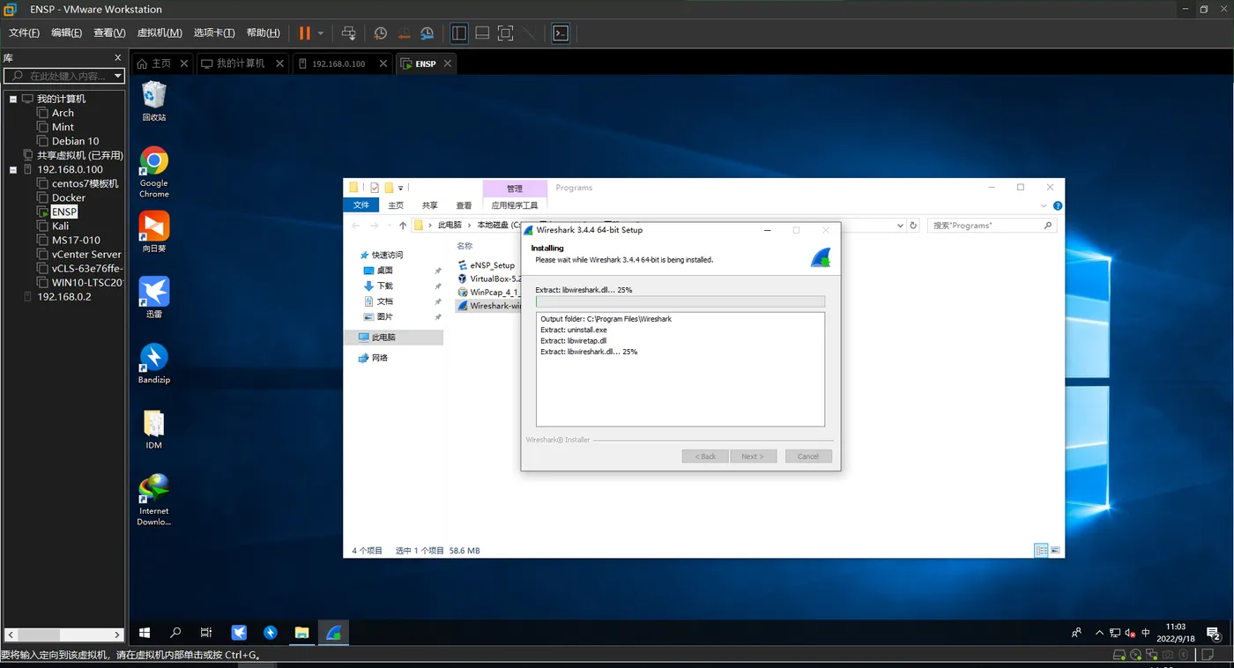Image resolution: width=1234 pixels, height=668 pixels.
Task: Take a snapshot with the clock-plus icon
Action: (x=381, y=33)
